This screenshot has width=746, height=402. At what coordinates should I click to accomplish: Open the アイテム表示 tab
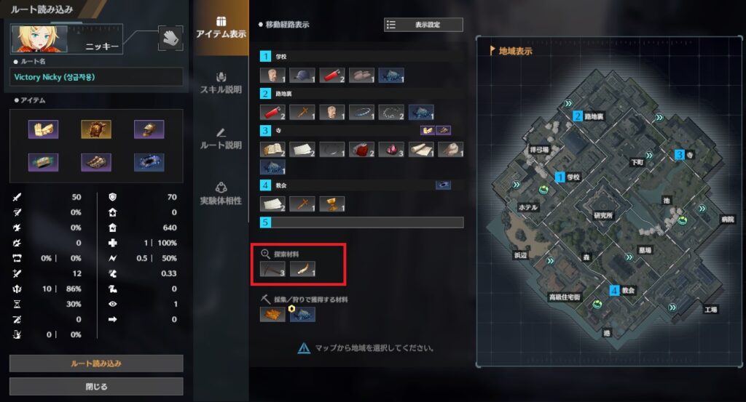(x=221, y=28)
